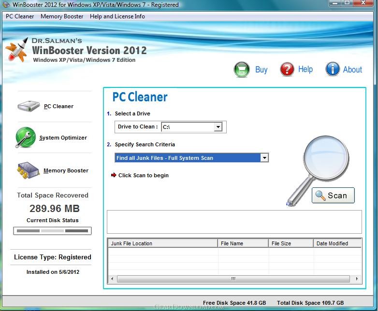
Task: Click the blue About info icon
Action: pos(333,69)
